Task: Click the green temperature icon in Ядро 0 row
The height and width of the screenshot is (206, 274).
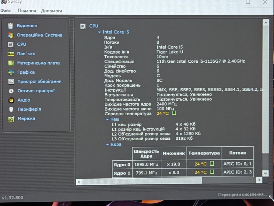Action: (212, 164)
